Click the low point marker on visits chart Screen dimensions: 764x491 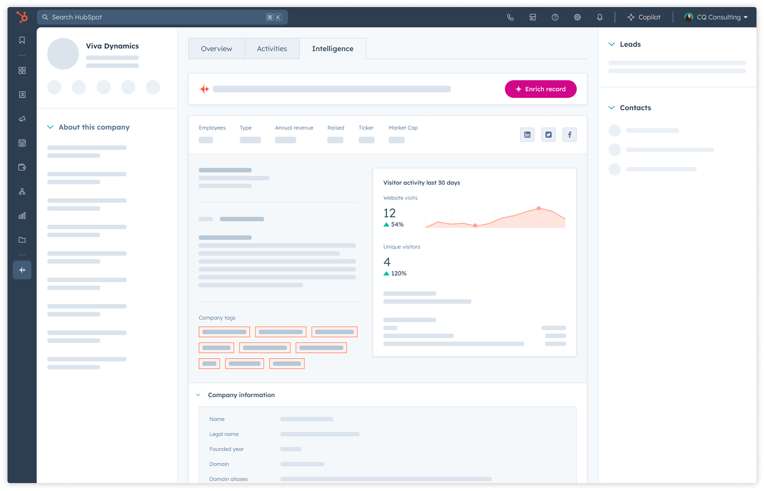(x=475, y=225)
